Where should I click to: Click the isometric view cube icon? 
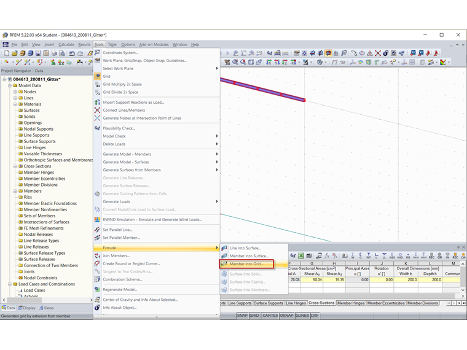(251, 62)
